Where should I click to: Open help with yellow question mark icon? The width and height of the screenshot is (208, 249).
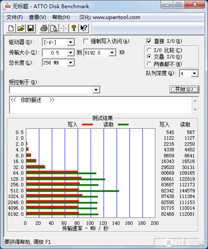tap(74, 28)
